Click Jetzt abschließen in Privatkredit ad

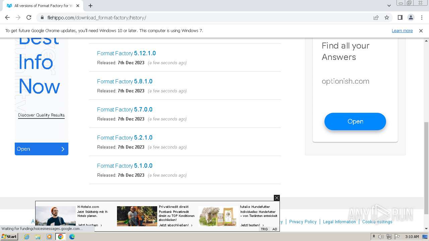pos(176,225)
